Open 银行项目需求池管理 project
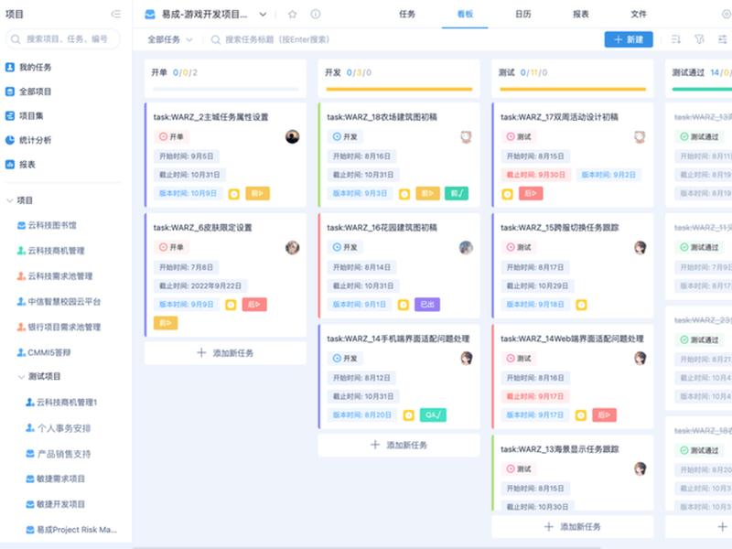The width and height of the screenshot is (732, 549). pos(59,327)
